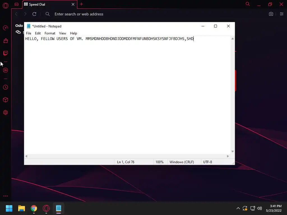Open the Notepad View menu
The image size is (287, 215).
[63, 33]
